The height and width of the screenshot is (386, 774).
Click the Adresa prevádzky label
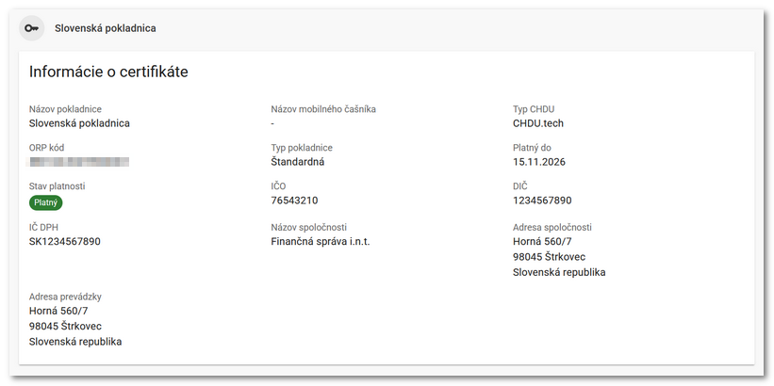pos(65,297)
